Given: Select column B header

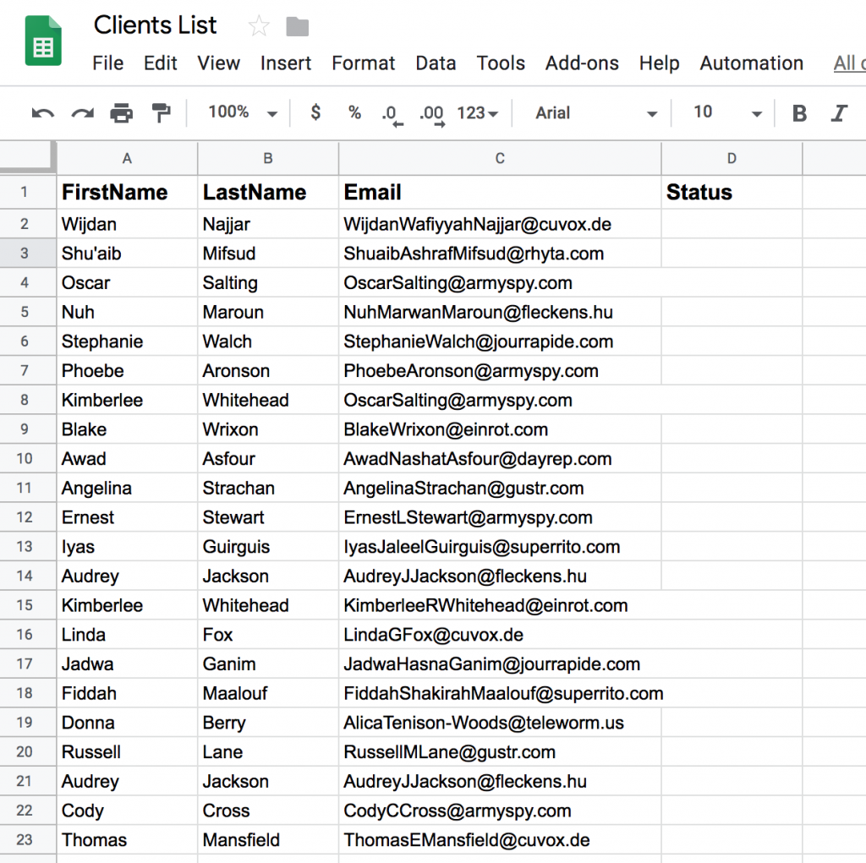Looking at the screenshot, I should (268, 158).
